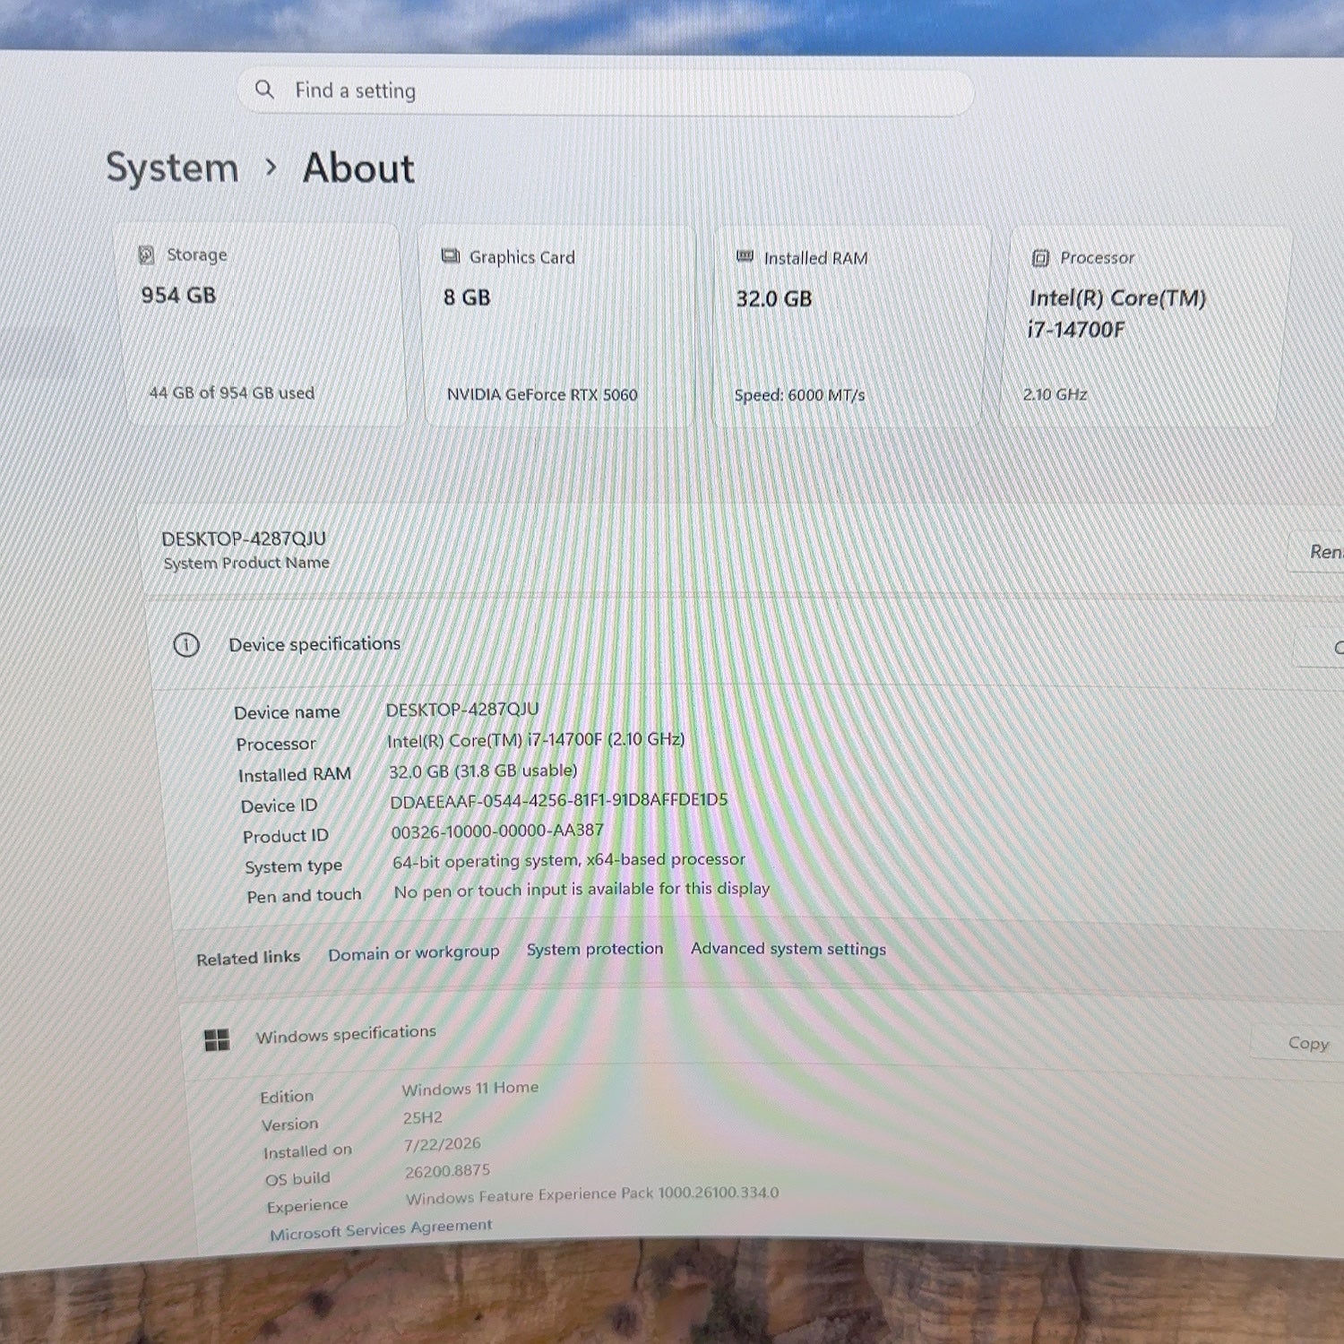Click the Processor chip icon
The height and width of the screenshot is (1344, 1344).
(x=1040, y=258)
